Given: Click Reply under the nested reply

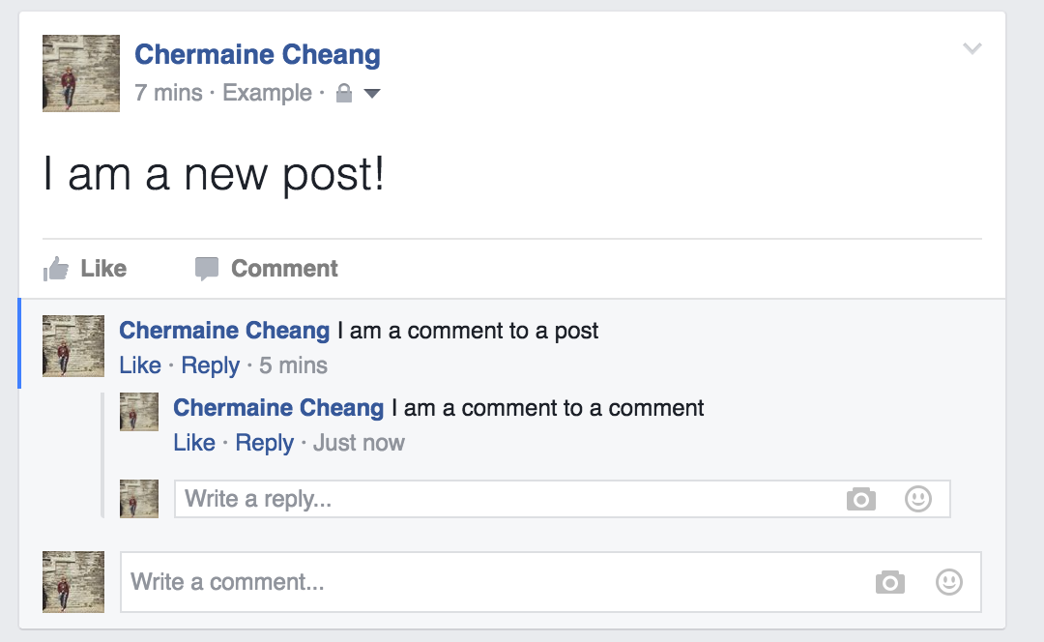Looking at the screenshot, I should (x=264, y=443).
